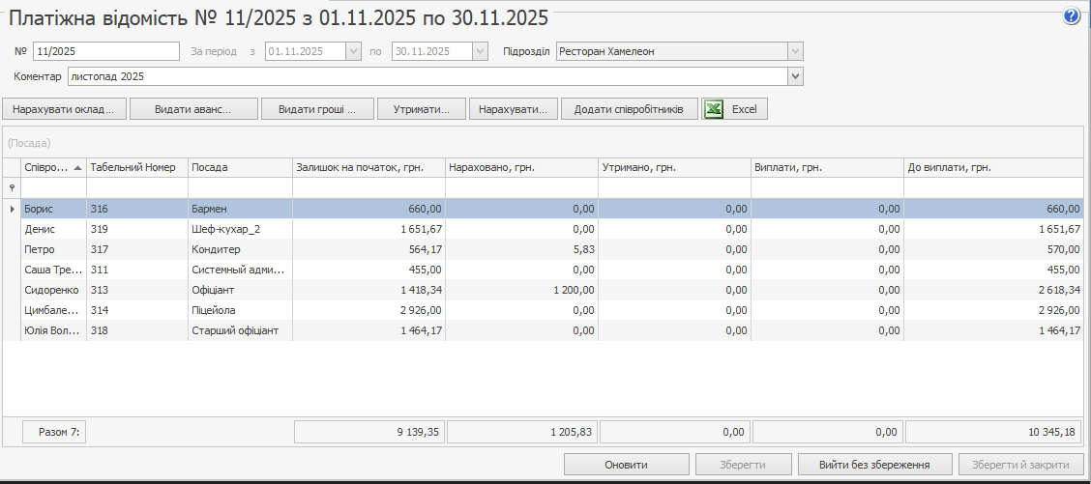Exit using Вийти без збереження
Image resolution: width=1091 pixels, height=484 pixels.
pos(874,465)
